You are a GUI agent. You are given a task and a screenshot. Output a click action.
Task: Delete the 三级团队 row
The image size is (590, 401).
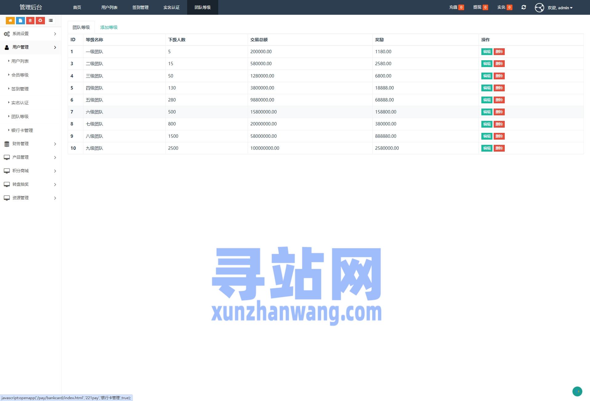pyautogui.click(x=499, y=76)
